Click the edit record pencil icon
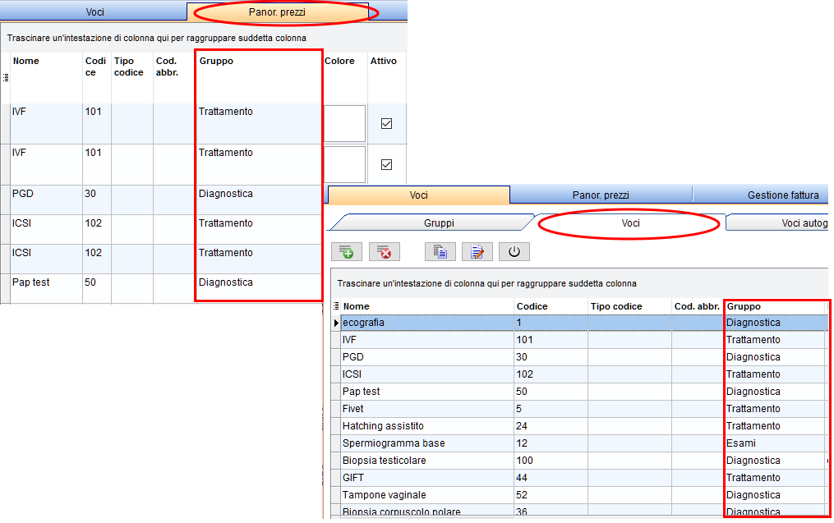Screen dimensions: 834x523 click(477, 251)
